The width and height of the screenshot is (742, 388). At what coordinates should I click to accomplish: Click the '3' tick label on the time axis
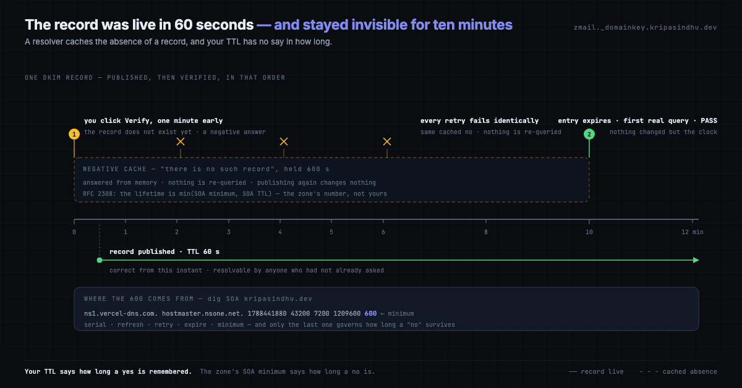point(229,232)
